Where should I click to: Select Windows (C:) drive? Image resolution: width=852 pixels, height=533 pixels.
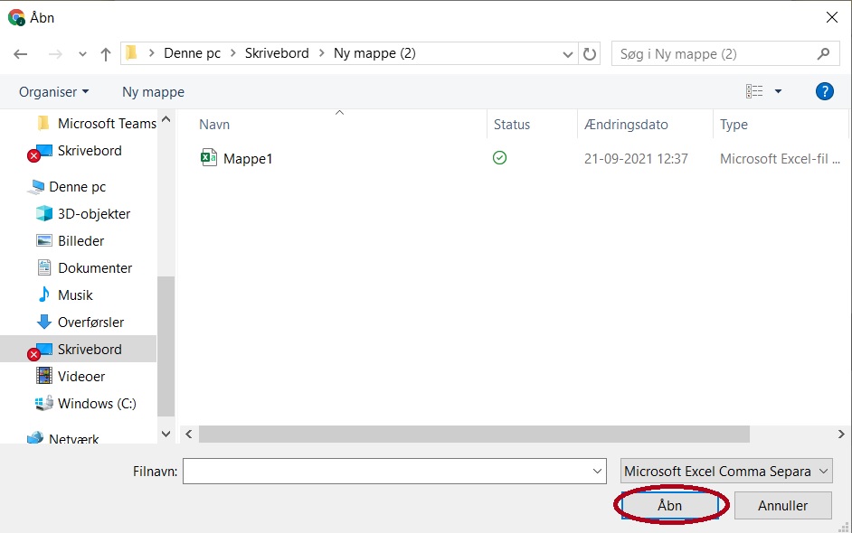pos(97,404)
